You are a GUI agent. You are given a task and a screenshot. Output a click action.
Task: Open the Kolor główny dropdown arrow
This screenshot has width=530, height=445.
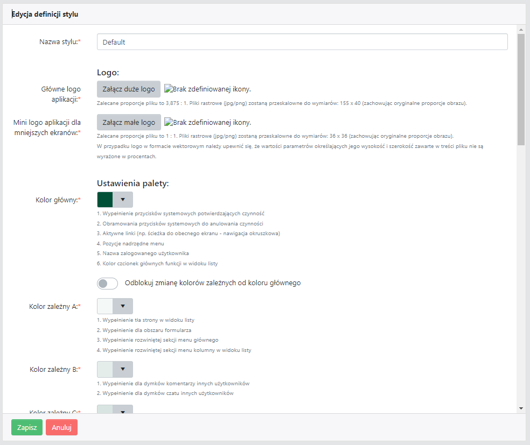click(123, 200)
